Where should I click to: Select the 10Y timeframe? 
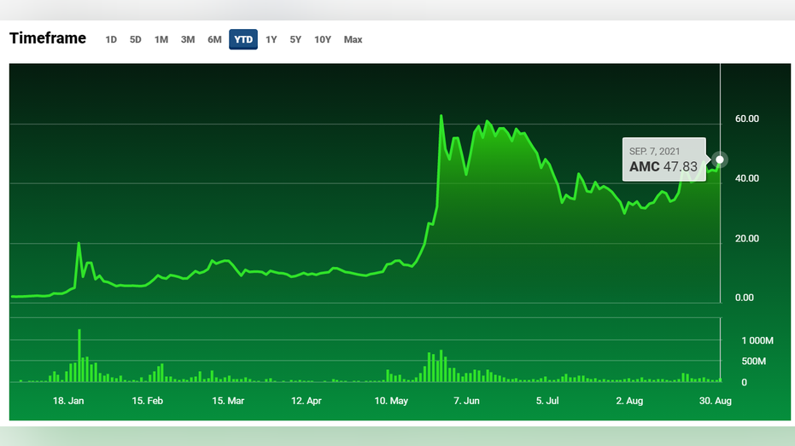click(x=323, y=39)
